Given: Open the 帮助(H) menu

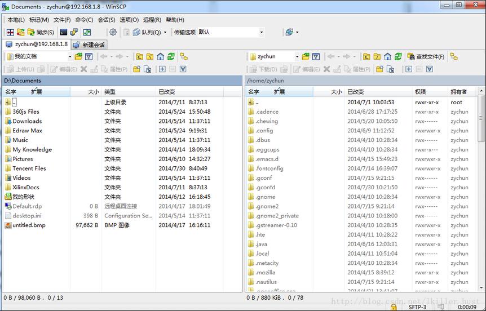Looking at the screenshot, I should [175, 20].
